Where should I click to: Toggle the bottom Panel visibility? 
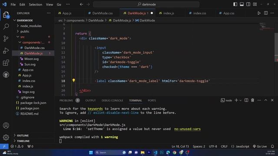(242, 4)
